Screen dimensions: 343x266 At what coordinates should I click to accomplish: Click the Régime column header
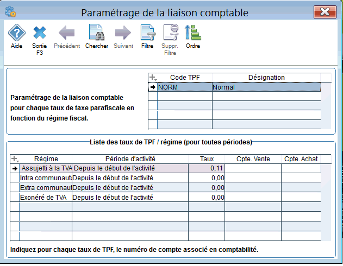(x=46, y=159)
